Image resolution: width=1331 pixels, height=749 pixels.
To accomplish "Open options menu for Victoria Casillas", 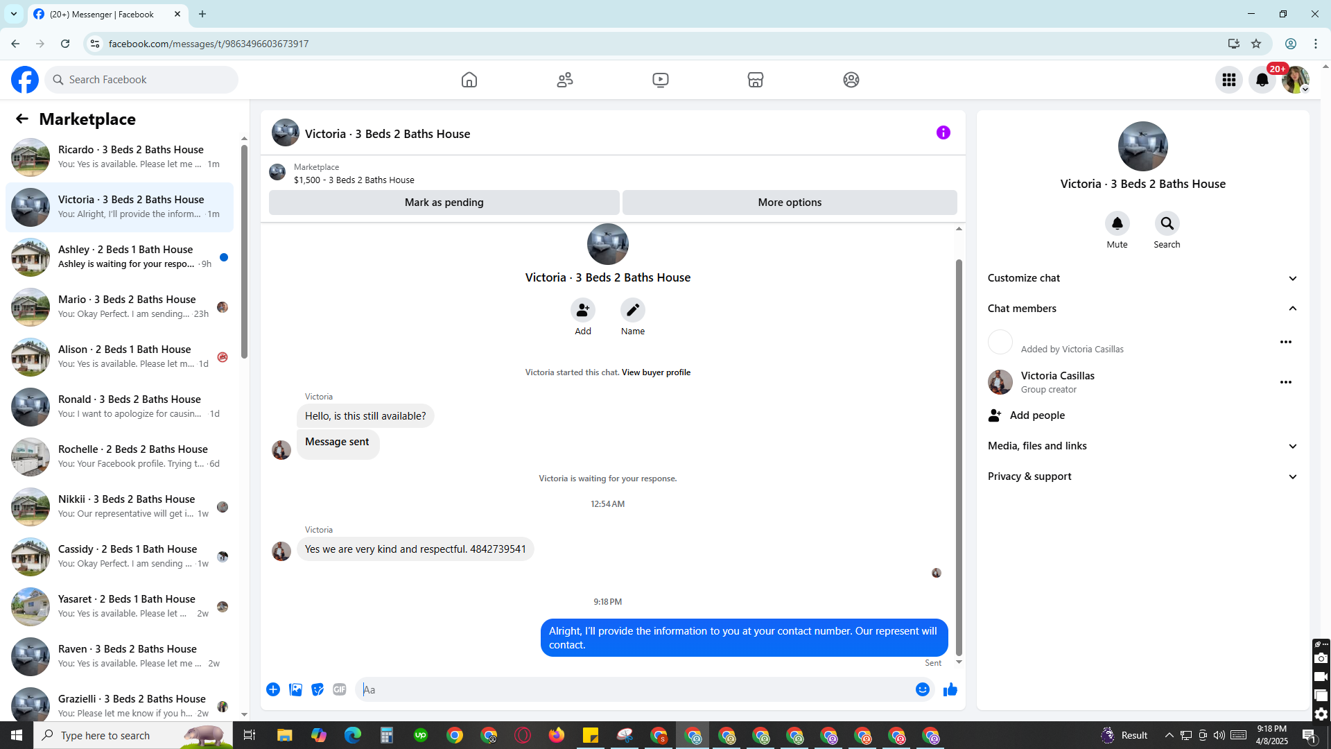I will pos(1285,382).
